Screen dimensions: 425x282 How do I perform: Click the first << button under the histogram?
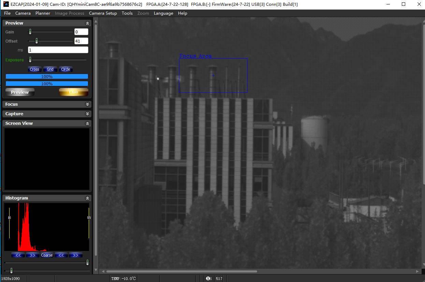coord(18,255)
